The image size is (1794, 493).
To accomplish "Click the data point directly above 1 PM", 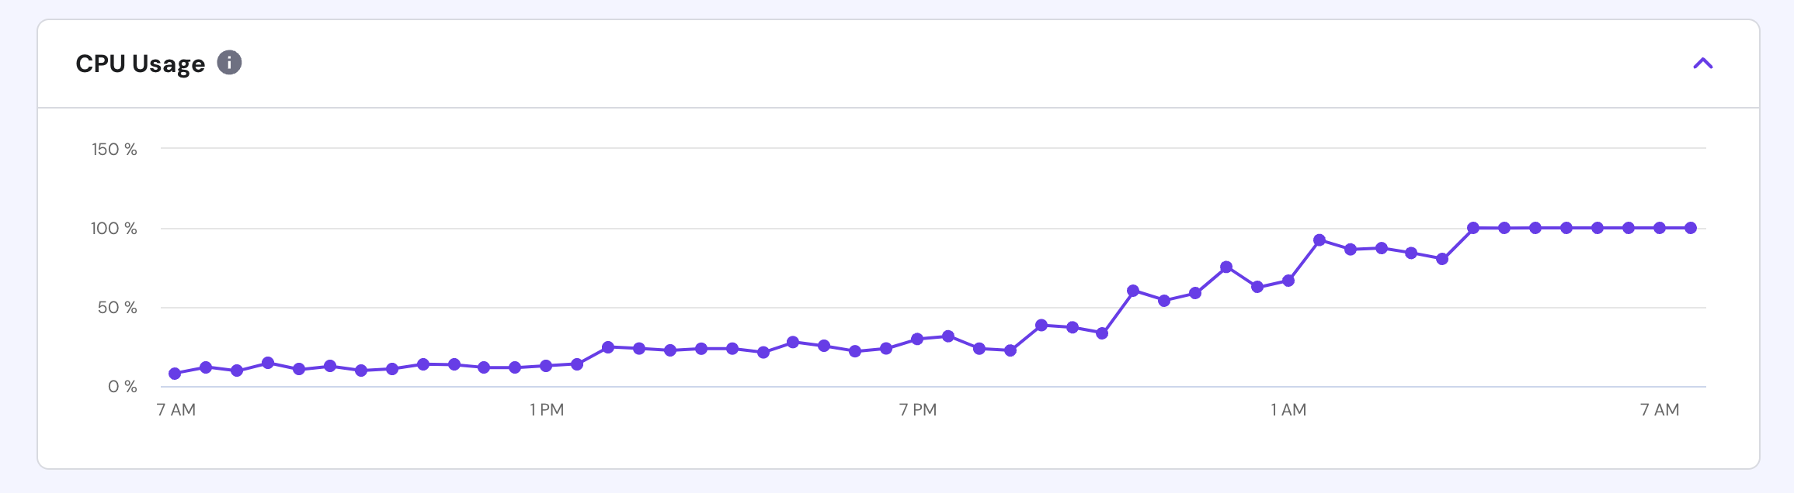I will (x=546, y=366).
